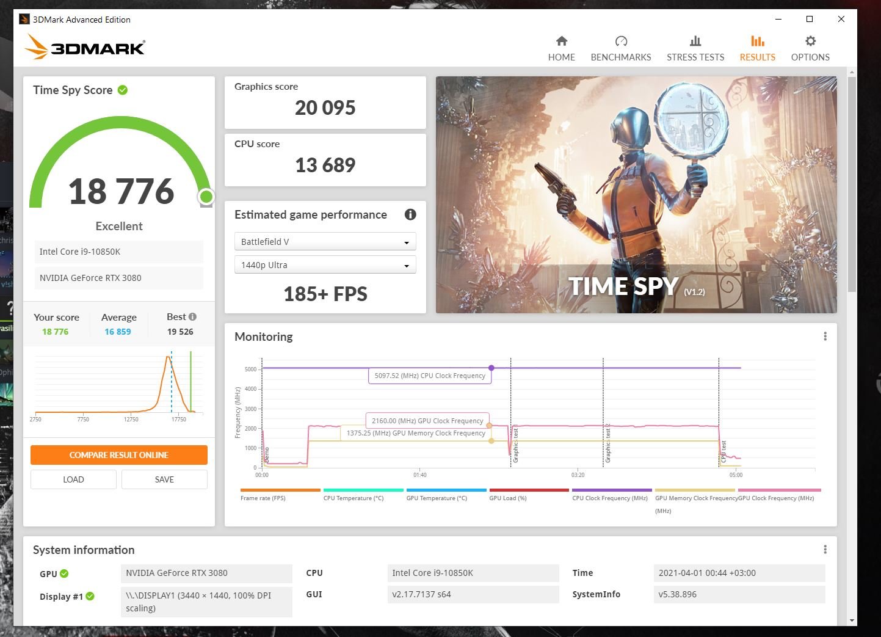Toggle CPU Clock Frequency legend series
Screen dimensions: 881x637
pyautogui.click(x=612, y=494)
